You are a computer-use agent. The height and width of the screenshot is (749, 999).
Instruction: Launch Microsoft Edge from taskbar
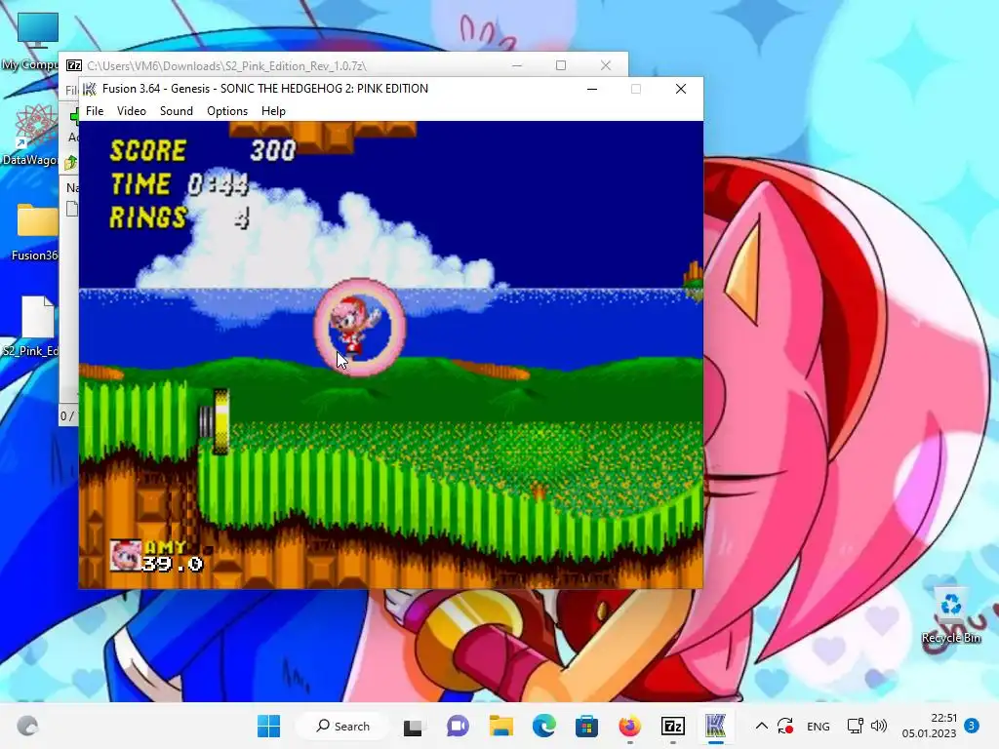click(x=543, y=726)
